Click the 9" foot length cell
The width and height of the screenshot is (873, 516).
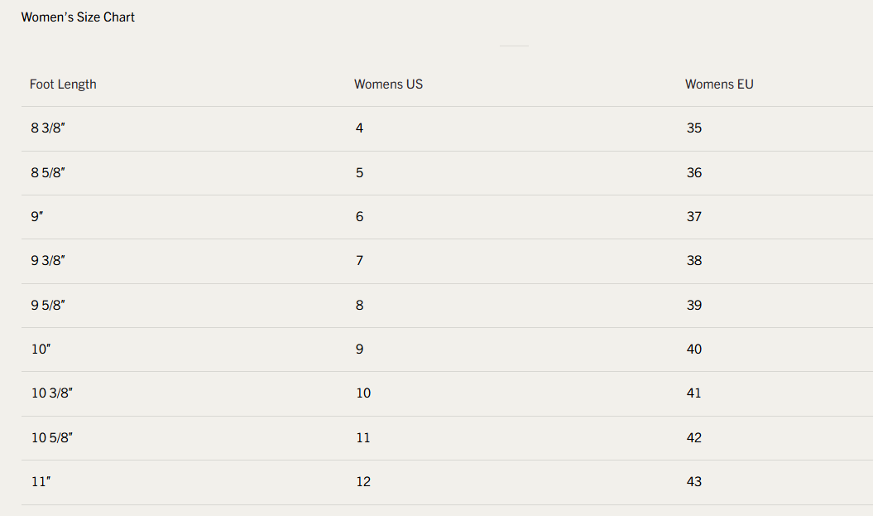click(37, 217)
